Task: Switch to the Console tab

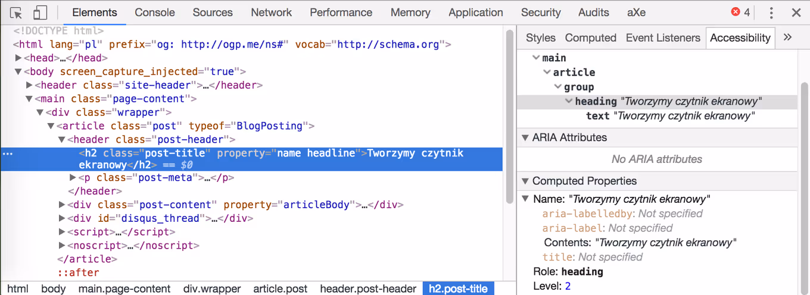Action: [x=155, y=12]
